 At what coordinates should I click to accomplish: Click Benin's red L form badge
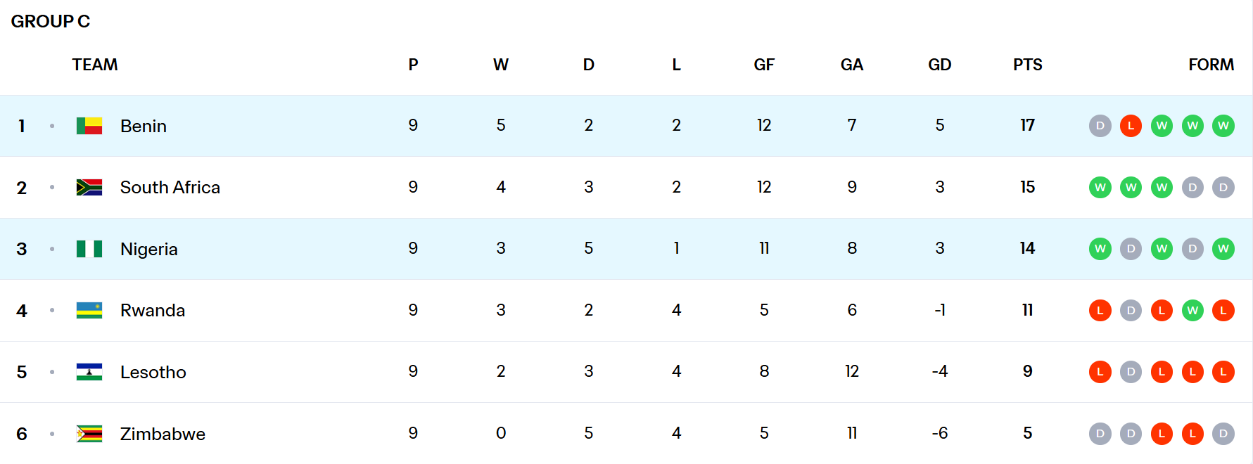[1131, 126]
